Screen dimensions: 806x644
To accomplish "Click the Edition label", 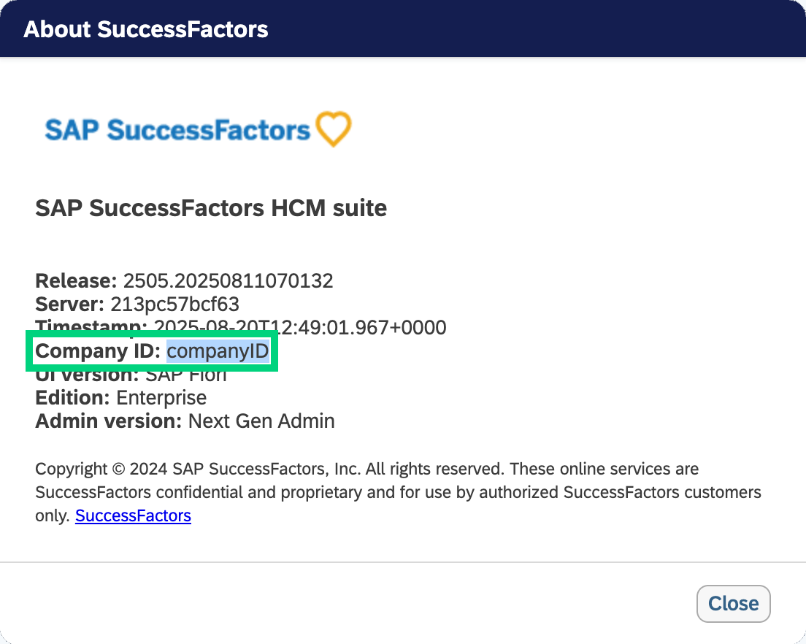I will coord(73,398).
